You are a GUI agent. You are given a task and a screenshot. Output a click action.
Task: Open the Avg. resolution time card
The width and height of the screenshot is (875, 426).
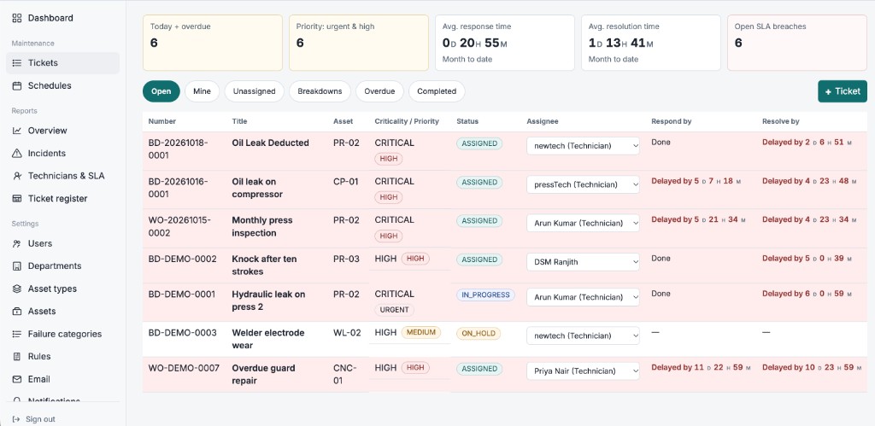(x=651, y=43)
